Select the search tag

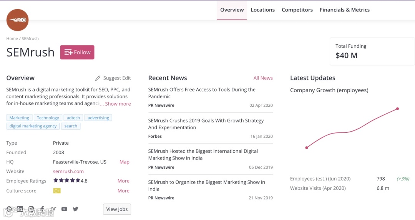(x=71, y=126)
